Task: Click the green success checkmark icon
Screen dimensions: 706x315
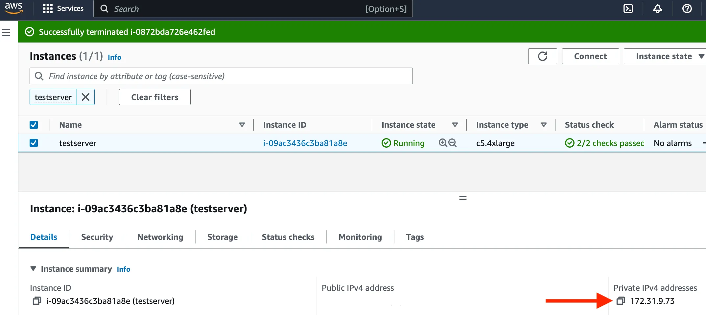Action: 30,32
